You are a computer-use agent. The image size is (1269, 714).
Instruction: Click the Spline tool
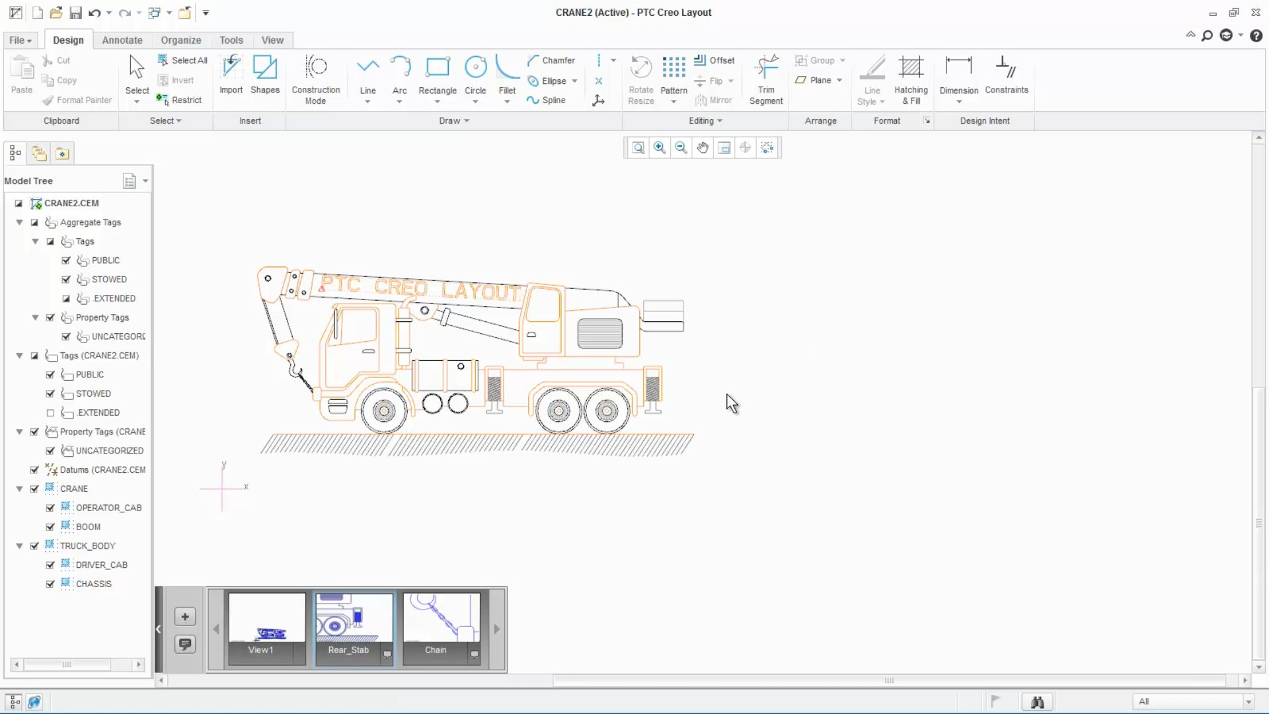point(546,100)
